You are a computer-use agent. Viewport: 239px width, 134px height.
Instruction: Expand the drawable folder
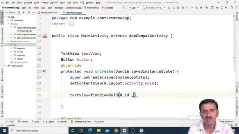[11, 48]
